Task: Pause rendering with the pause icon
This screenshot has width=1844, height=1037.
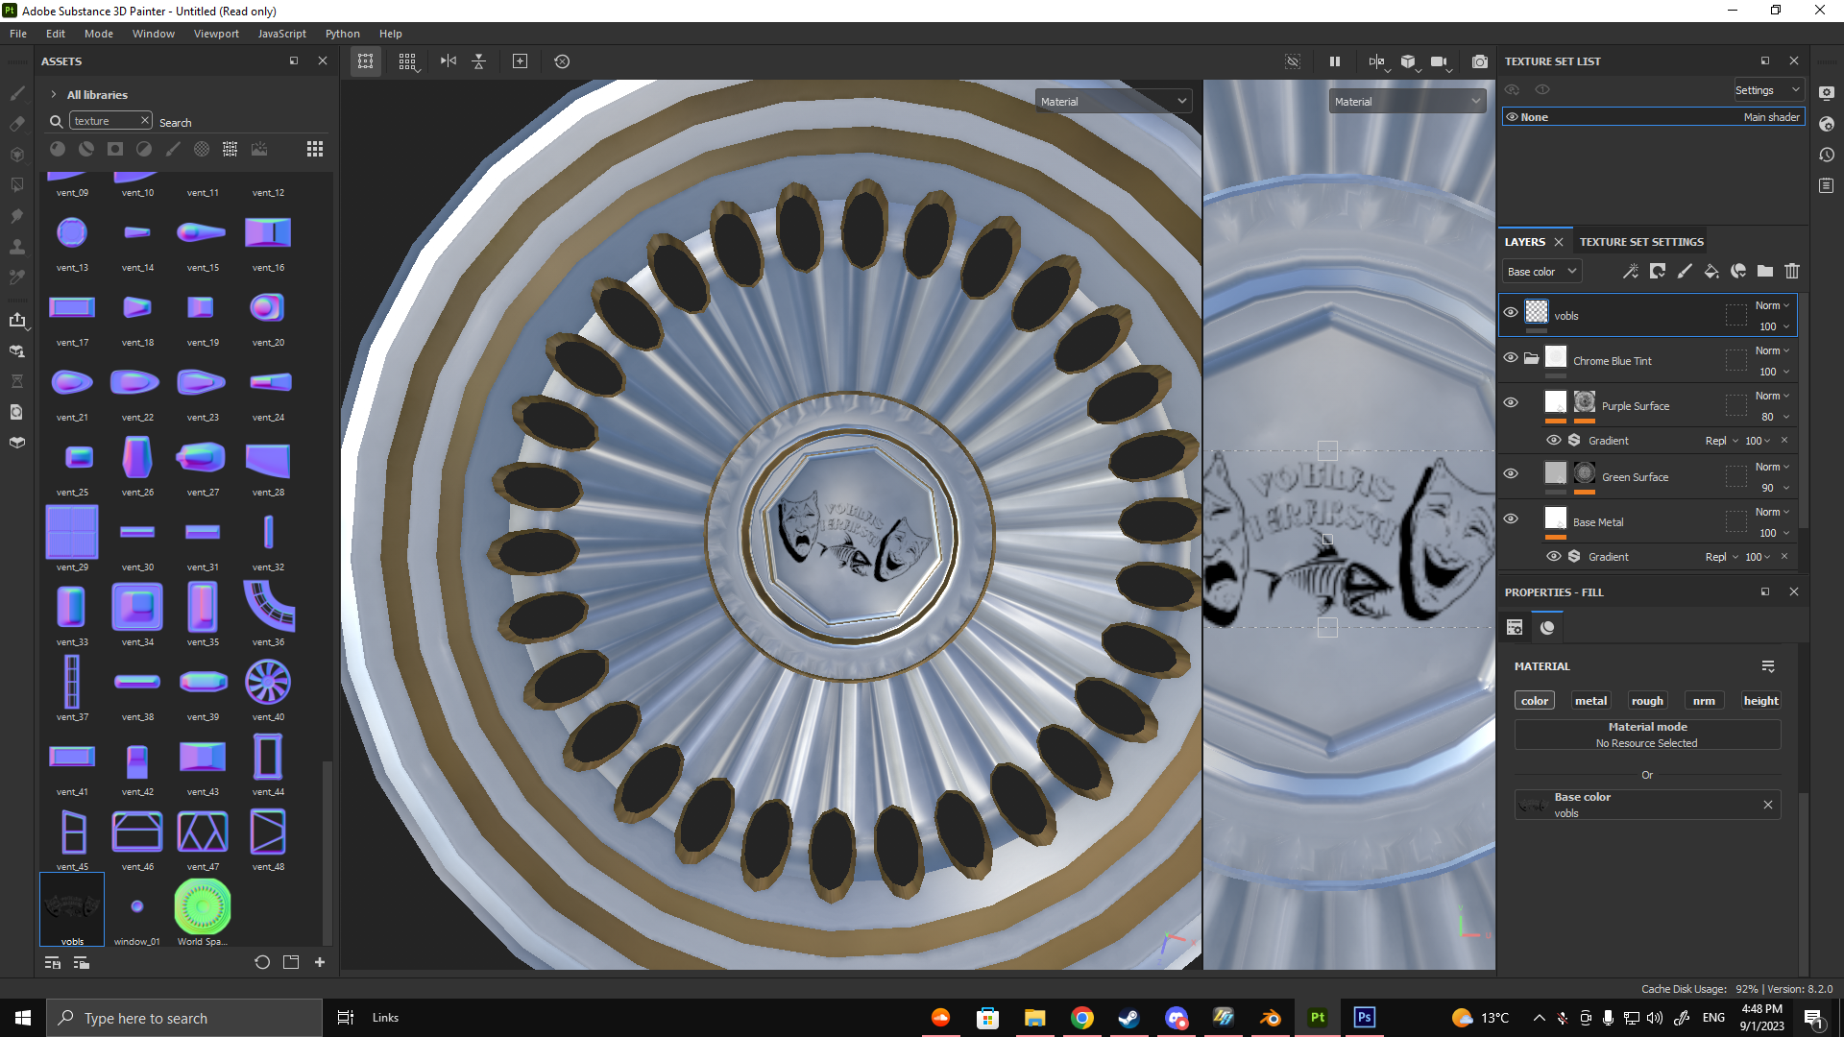Action: click(1334, 61)
